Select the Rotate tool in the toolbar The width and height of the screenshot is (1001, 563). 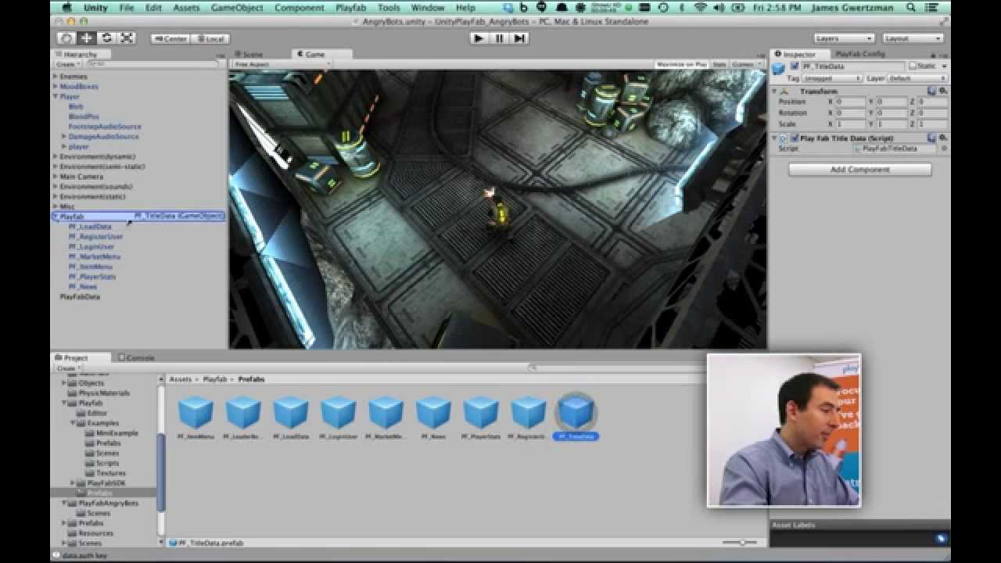106,38
